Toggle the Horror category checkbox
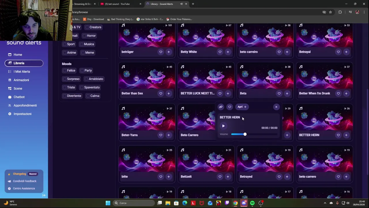The height and width of the screenshot is (208, 369). click(x=84, y=36)
